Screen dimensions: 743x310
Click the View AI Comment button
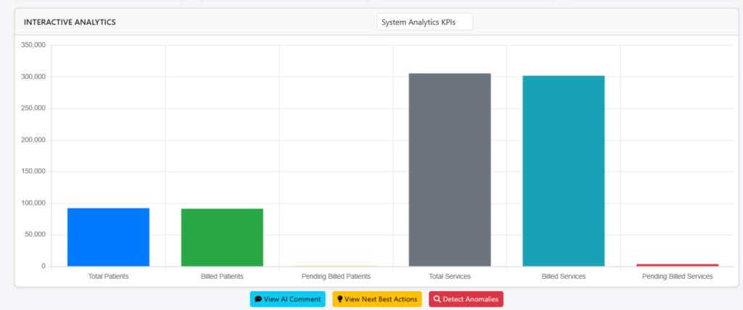pyautogui.click(x=287, y=299)
